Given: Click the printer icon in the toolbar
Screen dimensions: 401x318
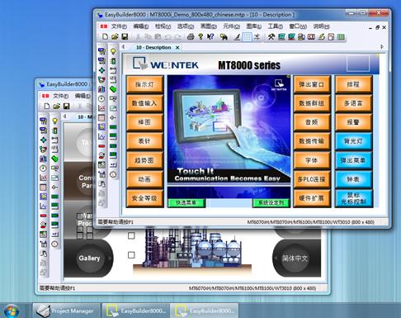Looking at the screenshot, I should point(191,36).
